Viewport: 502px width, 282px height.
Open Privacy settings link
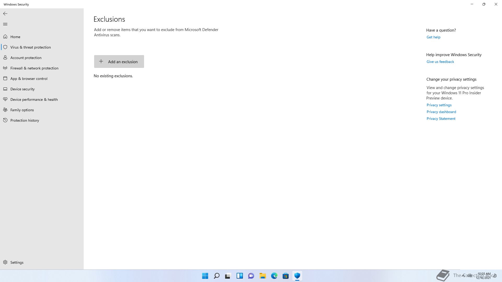pyautogui.click(x=439, y=105)
